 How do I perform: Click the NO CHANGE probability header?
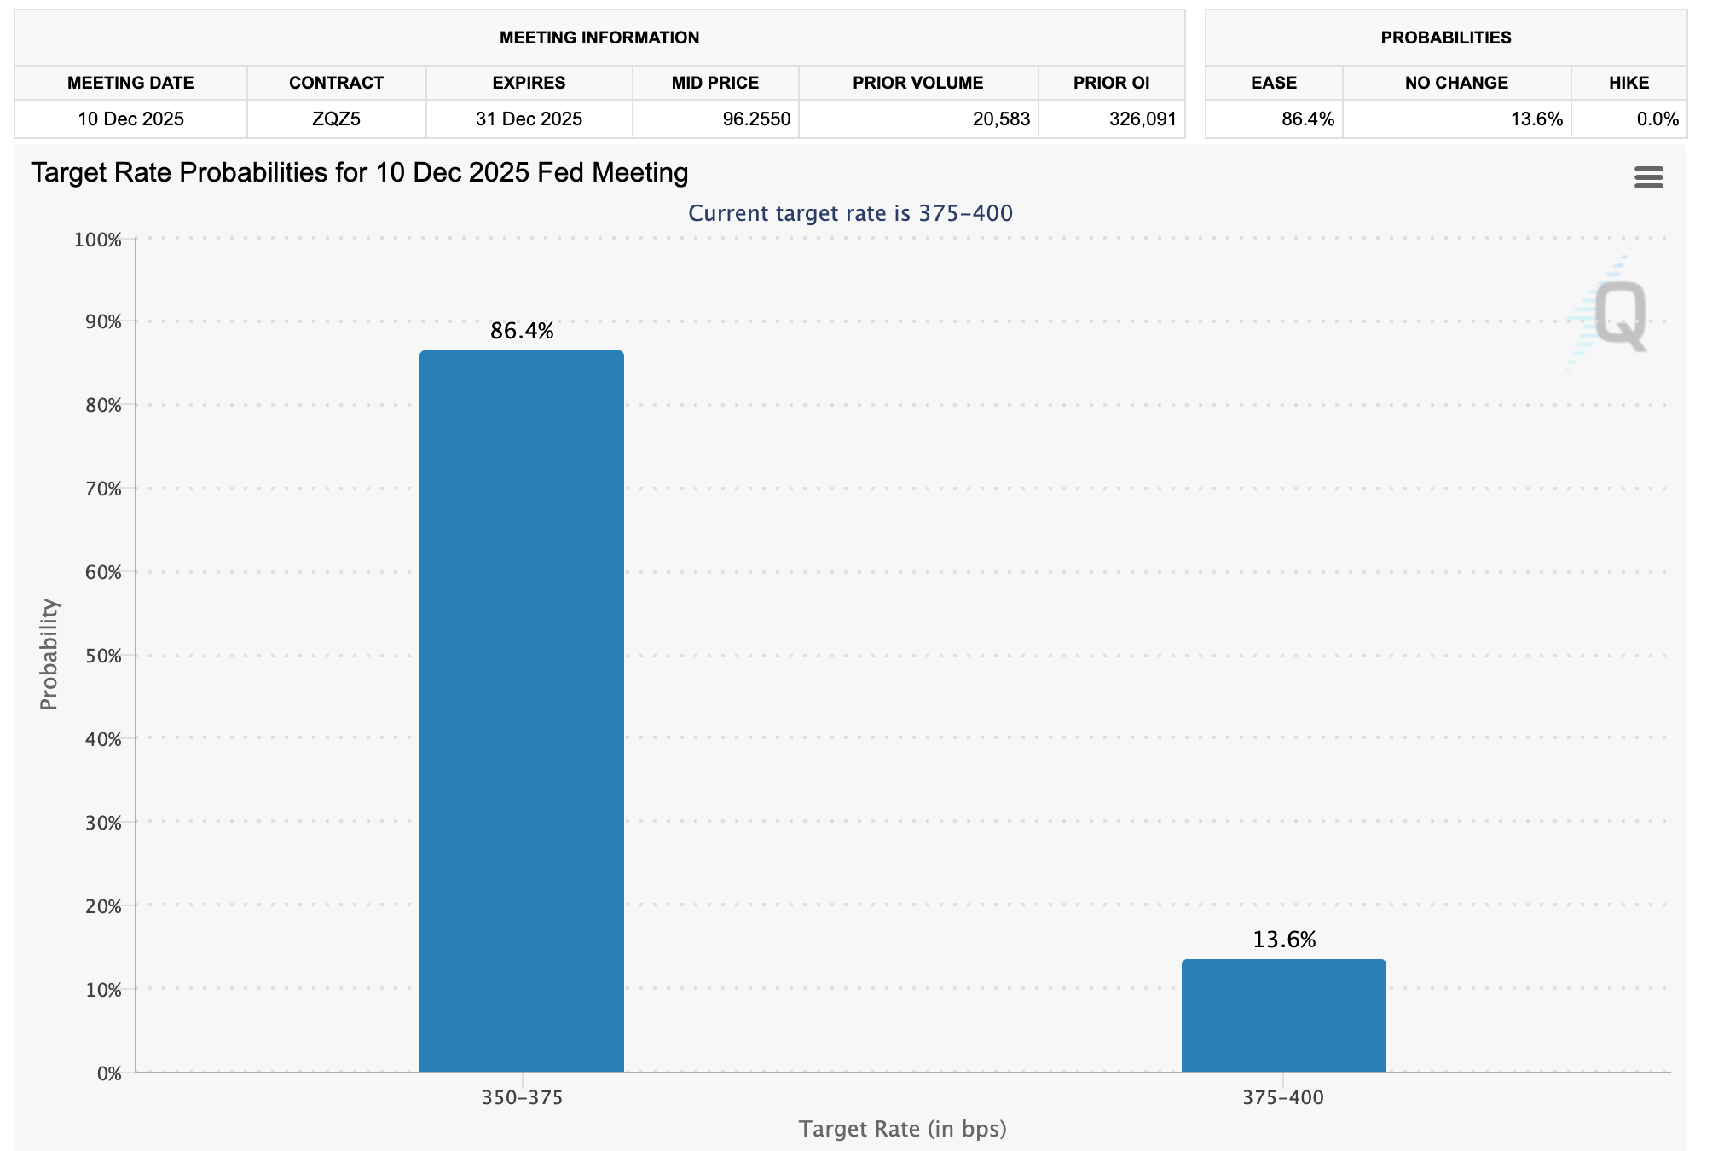1456,83
